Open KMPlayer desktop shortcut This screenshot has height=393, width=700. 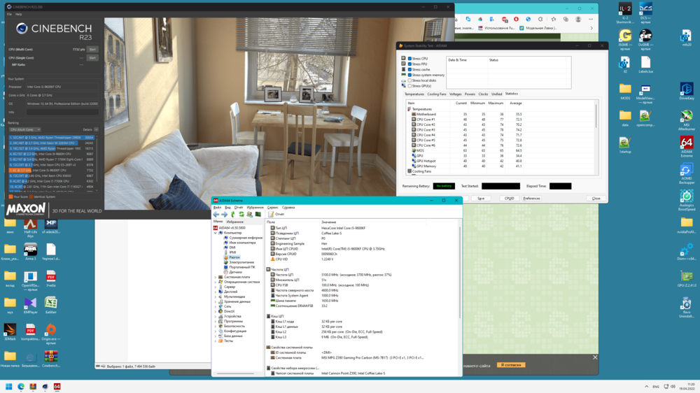pyautogui.click(x=30, y=305)
